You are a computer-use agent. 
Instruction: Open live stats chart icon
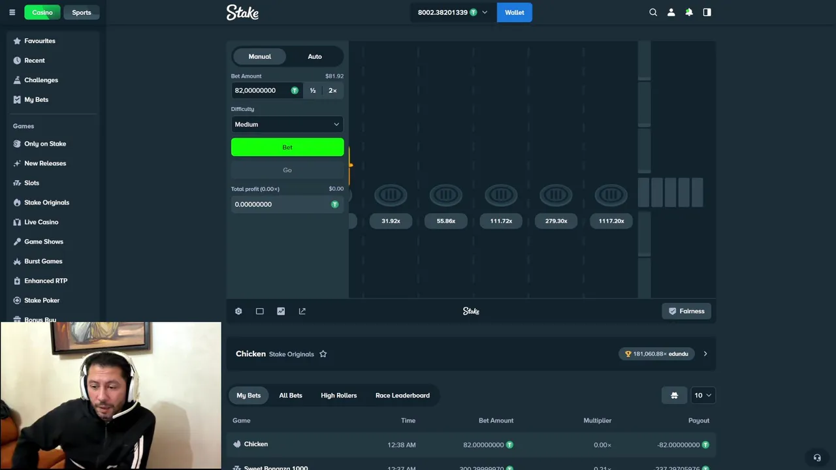281,311
